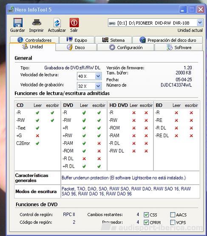The height and width of the screenshot is (236, 207).
Task: Click the computer icon on Equipo tab
Action: (x=70, y=40)
